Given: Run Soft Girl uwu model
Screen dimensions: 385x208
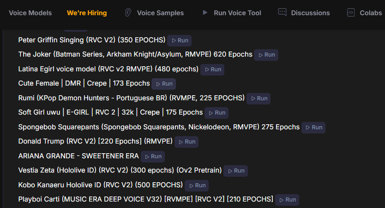Looking at the screenshot, I should [x=217, y=113].
